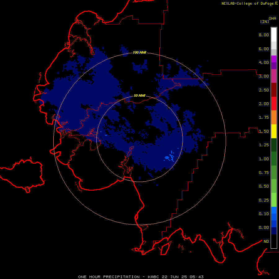
Task: Click the navy legend block above ND
Action: 274,231
